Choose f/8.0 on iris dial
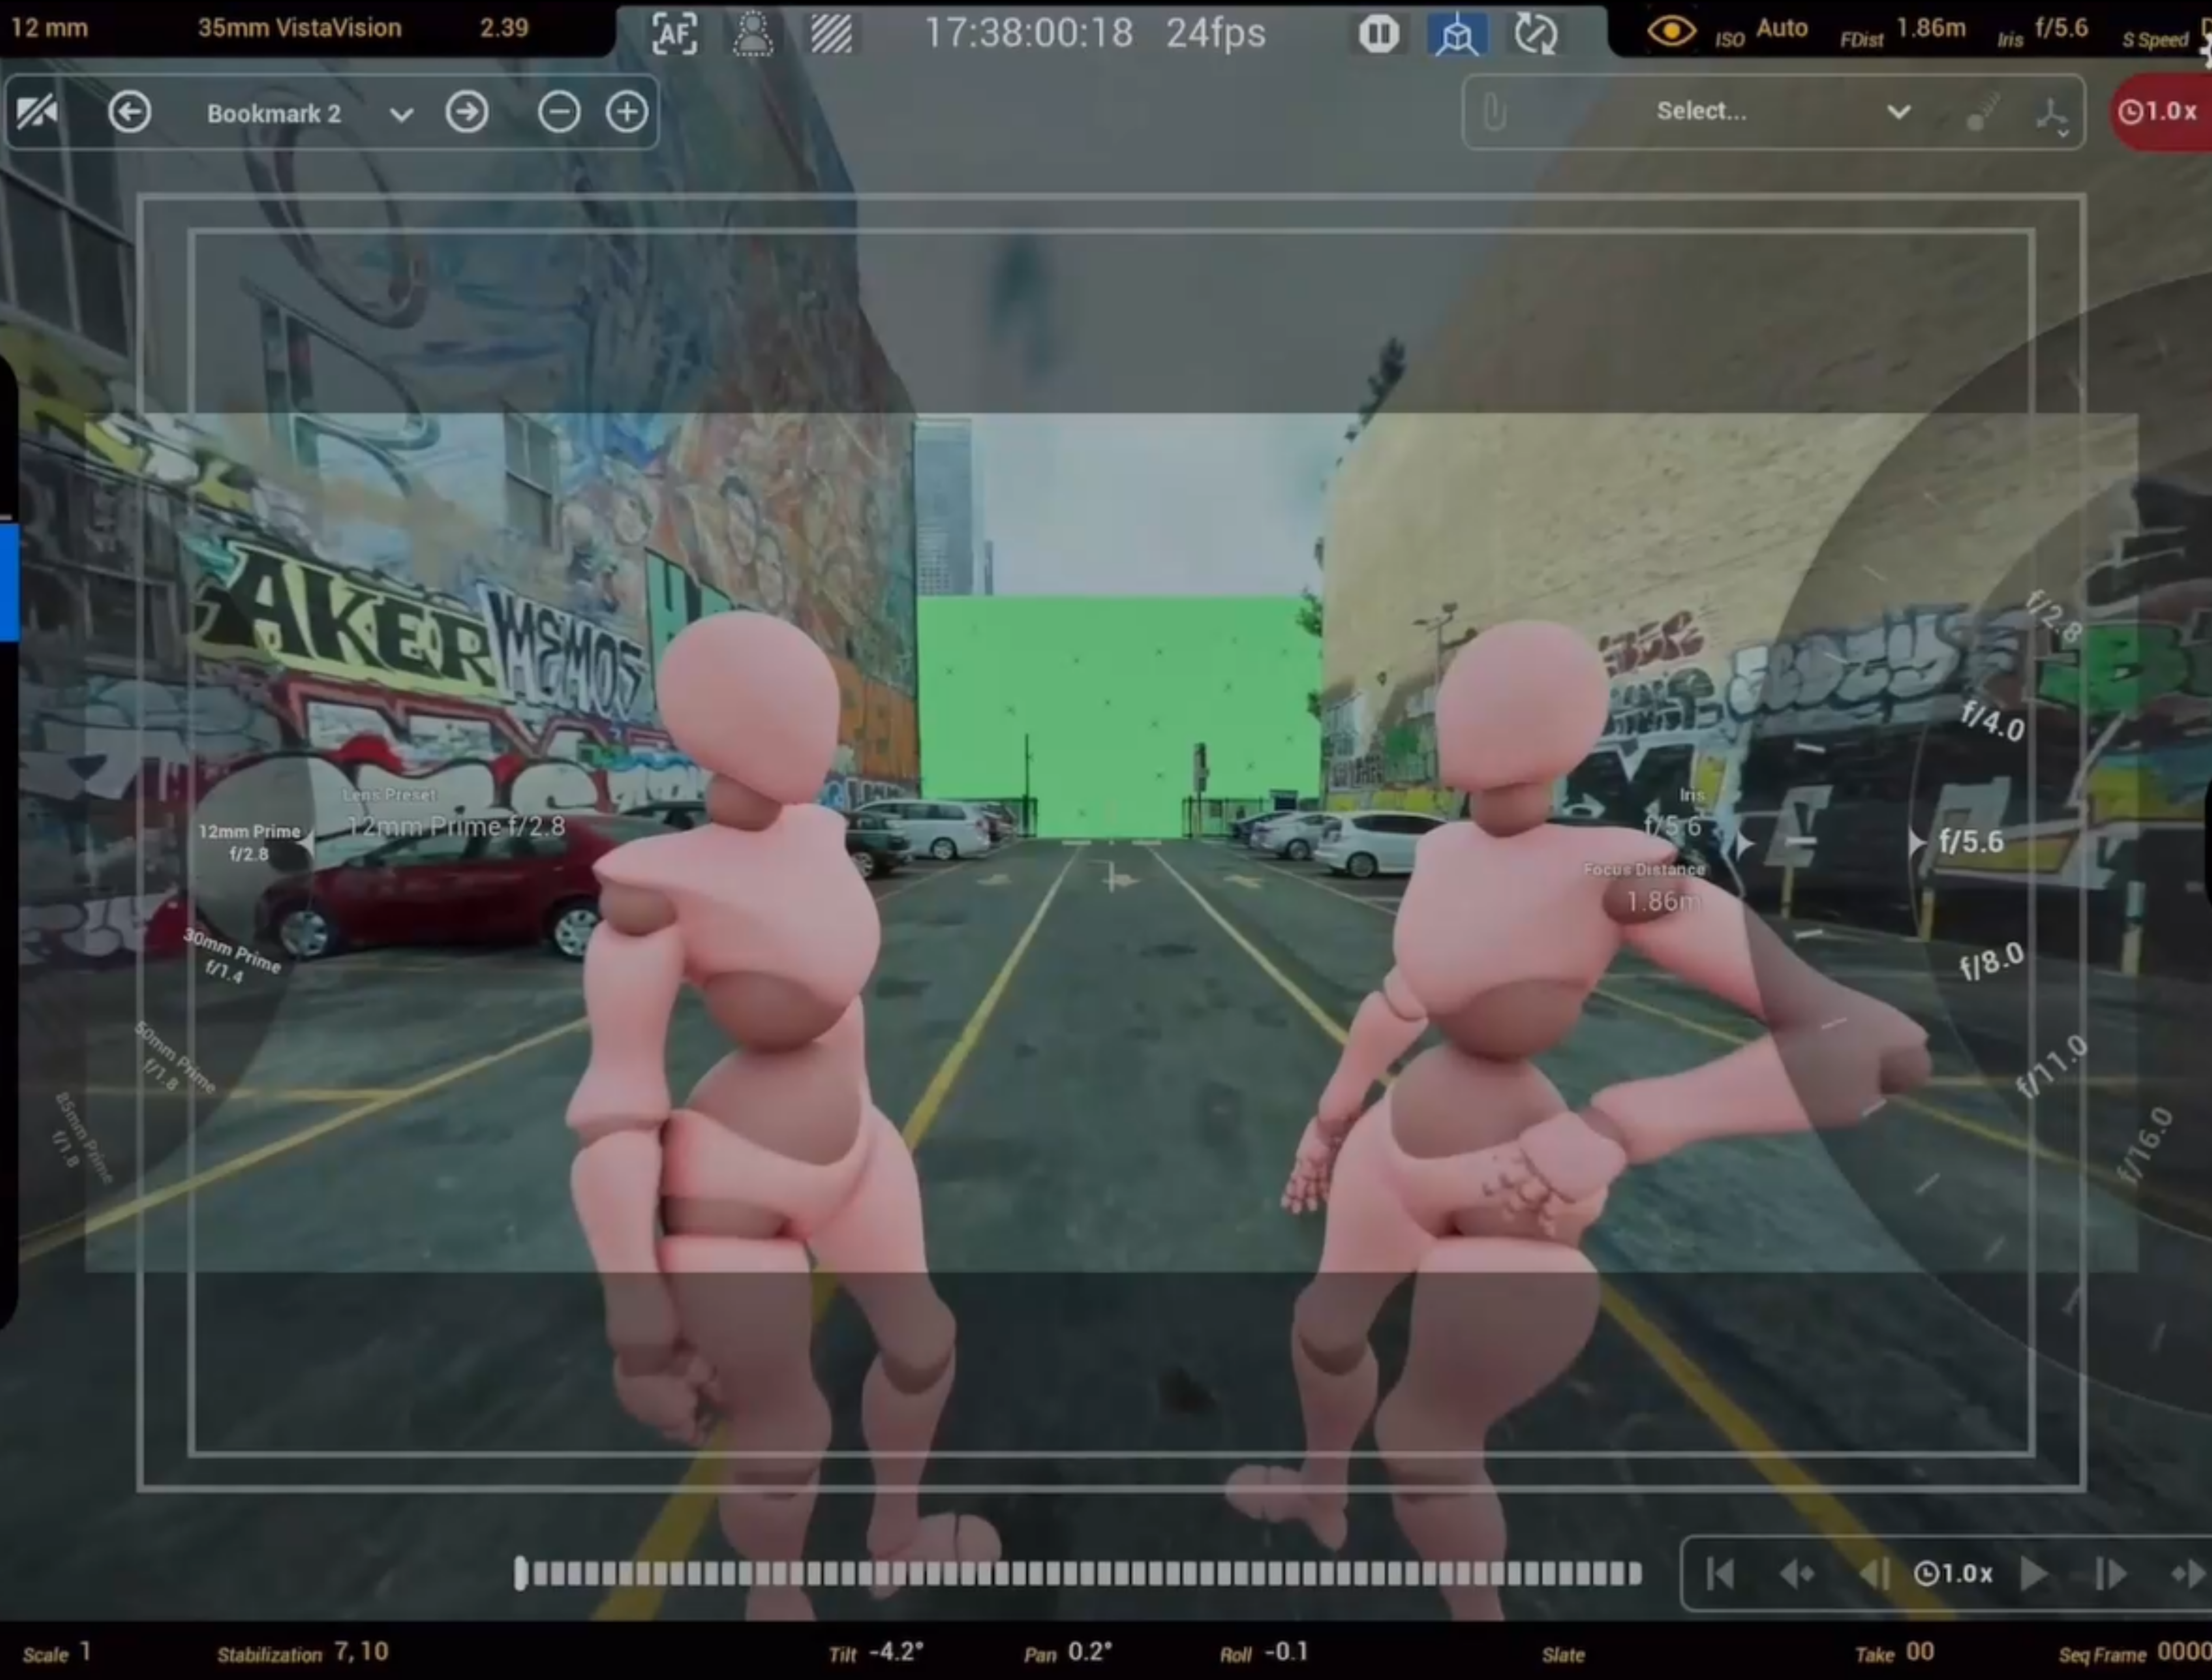The height and width of the screenshot is (1680, 2212). (1991, 962)
